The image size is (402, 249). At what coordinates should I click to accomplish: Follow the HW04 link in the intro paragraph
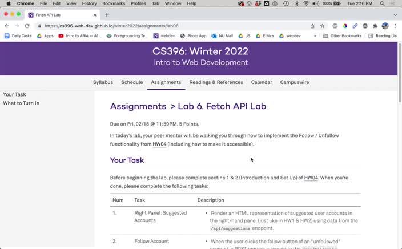(x=159, y=144)
